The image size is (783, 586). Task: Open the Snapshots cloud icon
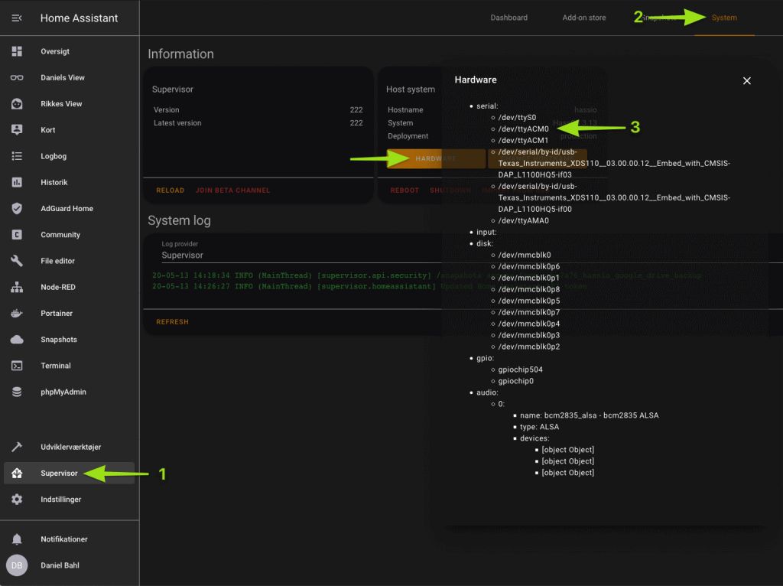pos(17,340)
